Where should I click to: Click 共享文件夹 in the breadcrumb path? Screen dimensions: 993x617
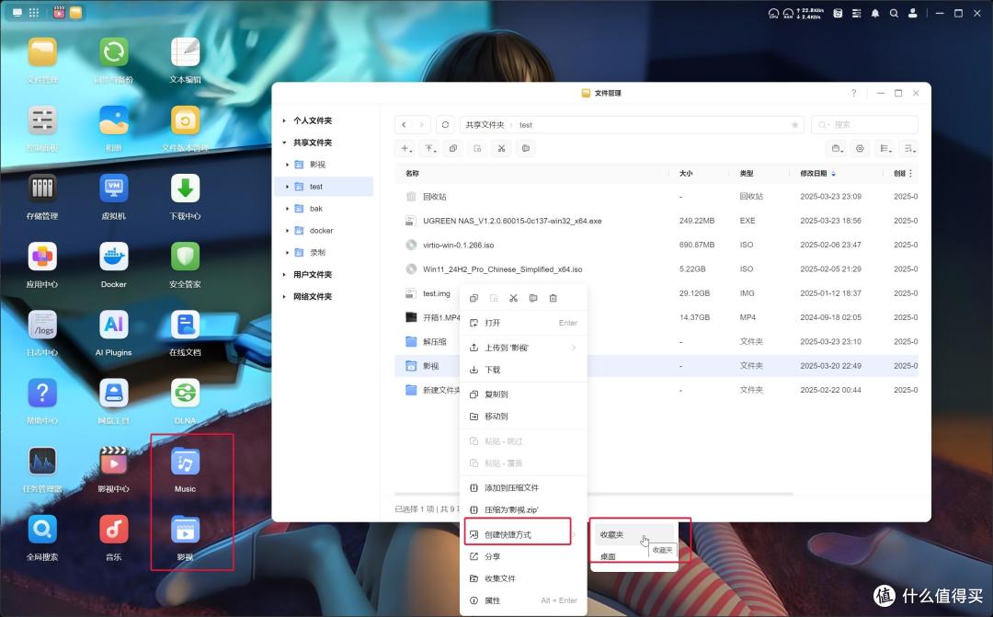pos(485,125)
